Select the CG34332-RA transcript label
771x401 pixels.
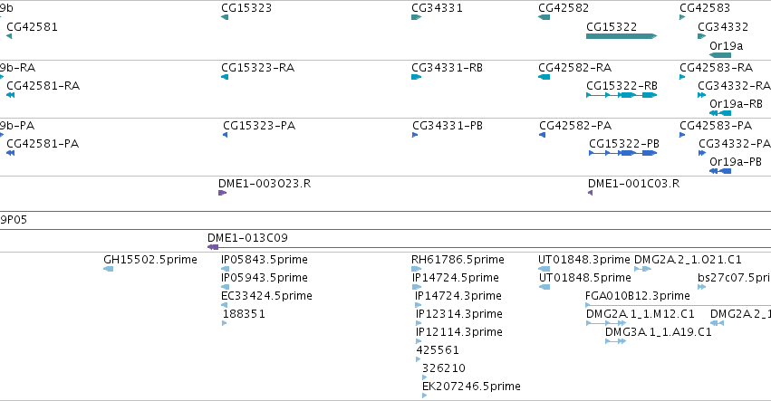[x=734, y=85]
